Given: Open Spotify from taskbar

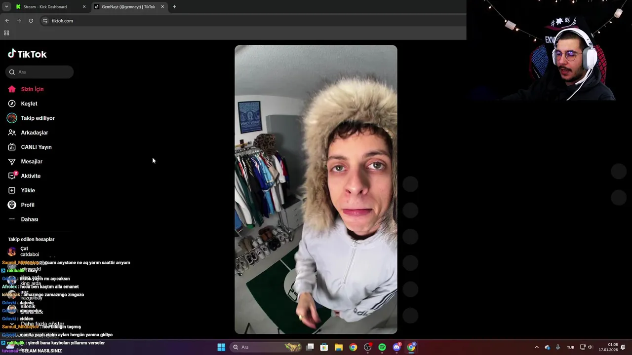Looking at the screenshot, I should point(382,347).
